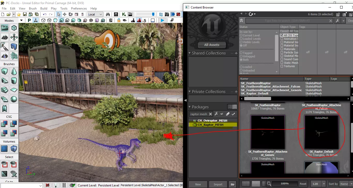Activate Geometry editing mode icon
This screenshot has height=188, width=353.
click(x=14, y=28)
